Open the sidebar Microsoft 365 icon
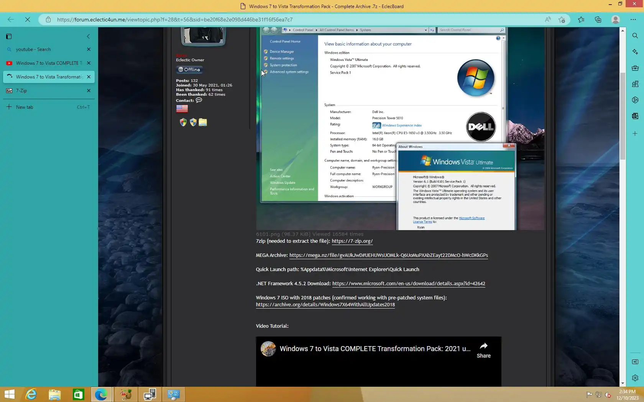Viewport: 644px width, 402px height. click(635, 100)
